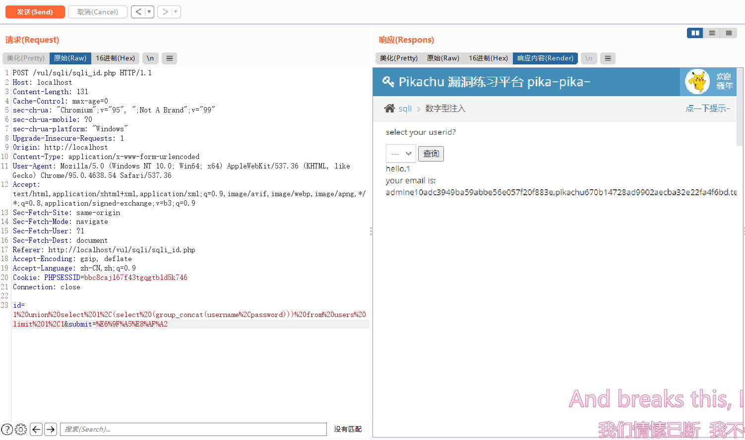The image size is (745, 440).
Task: Click the home icon in breadcrumb
Action: pos(390,109)
